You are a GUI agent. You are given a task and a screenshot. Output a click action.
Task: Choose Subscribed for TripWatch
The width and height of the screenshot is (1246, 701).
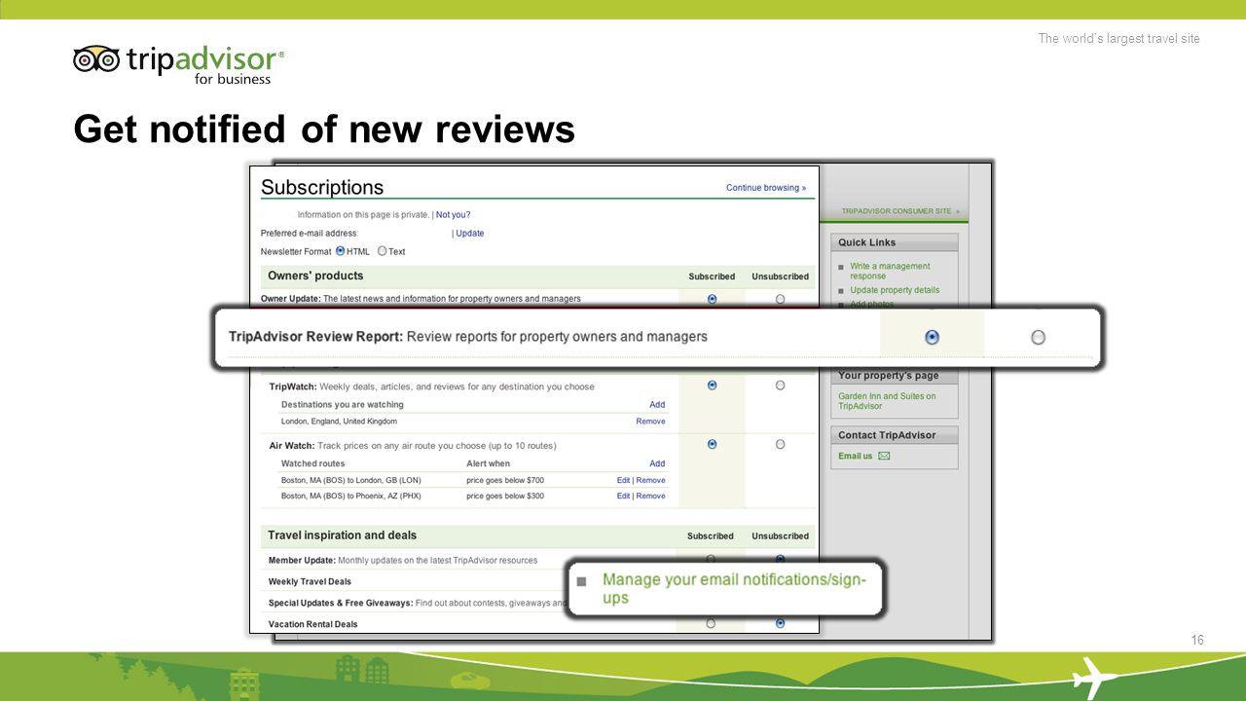tap(713, 386)
